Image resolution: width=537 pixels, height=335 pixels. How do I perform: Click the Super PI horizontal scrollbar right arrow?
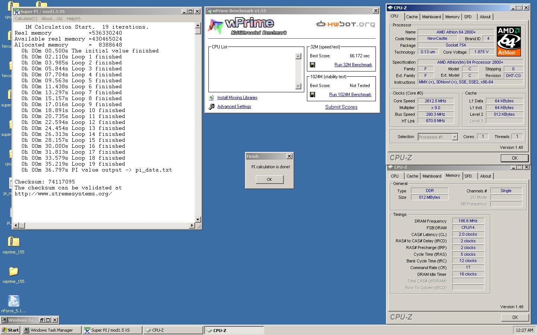coord(192,225)
